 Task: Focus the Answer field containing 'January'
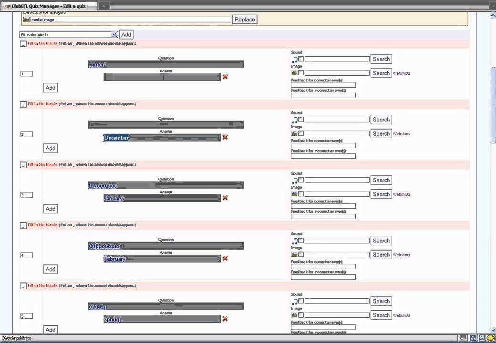(x=162, y=198)
